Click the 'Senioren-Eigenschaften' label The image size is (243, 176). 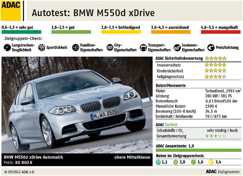193,47
